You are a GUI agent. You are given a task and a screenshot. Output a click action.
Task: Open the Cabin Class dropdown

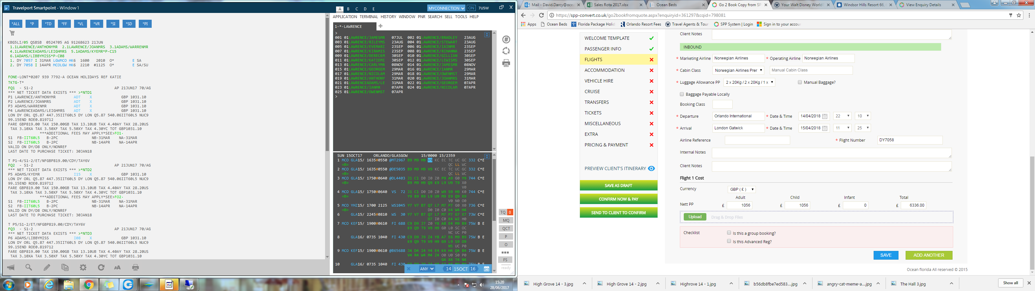pos(738,70)
